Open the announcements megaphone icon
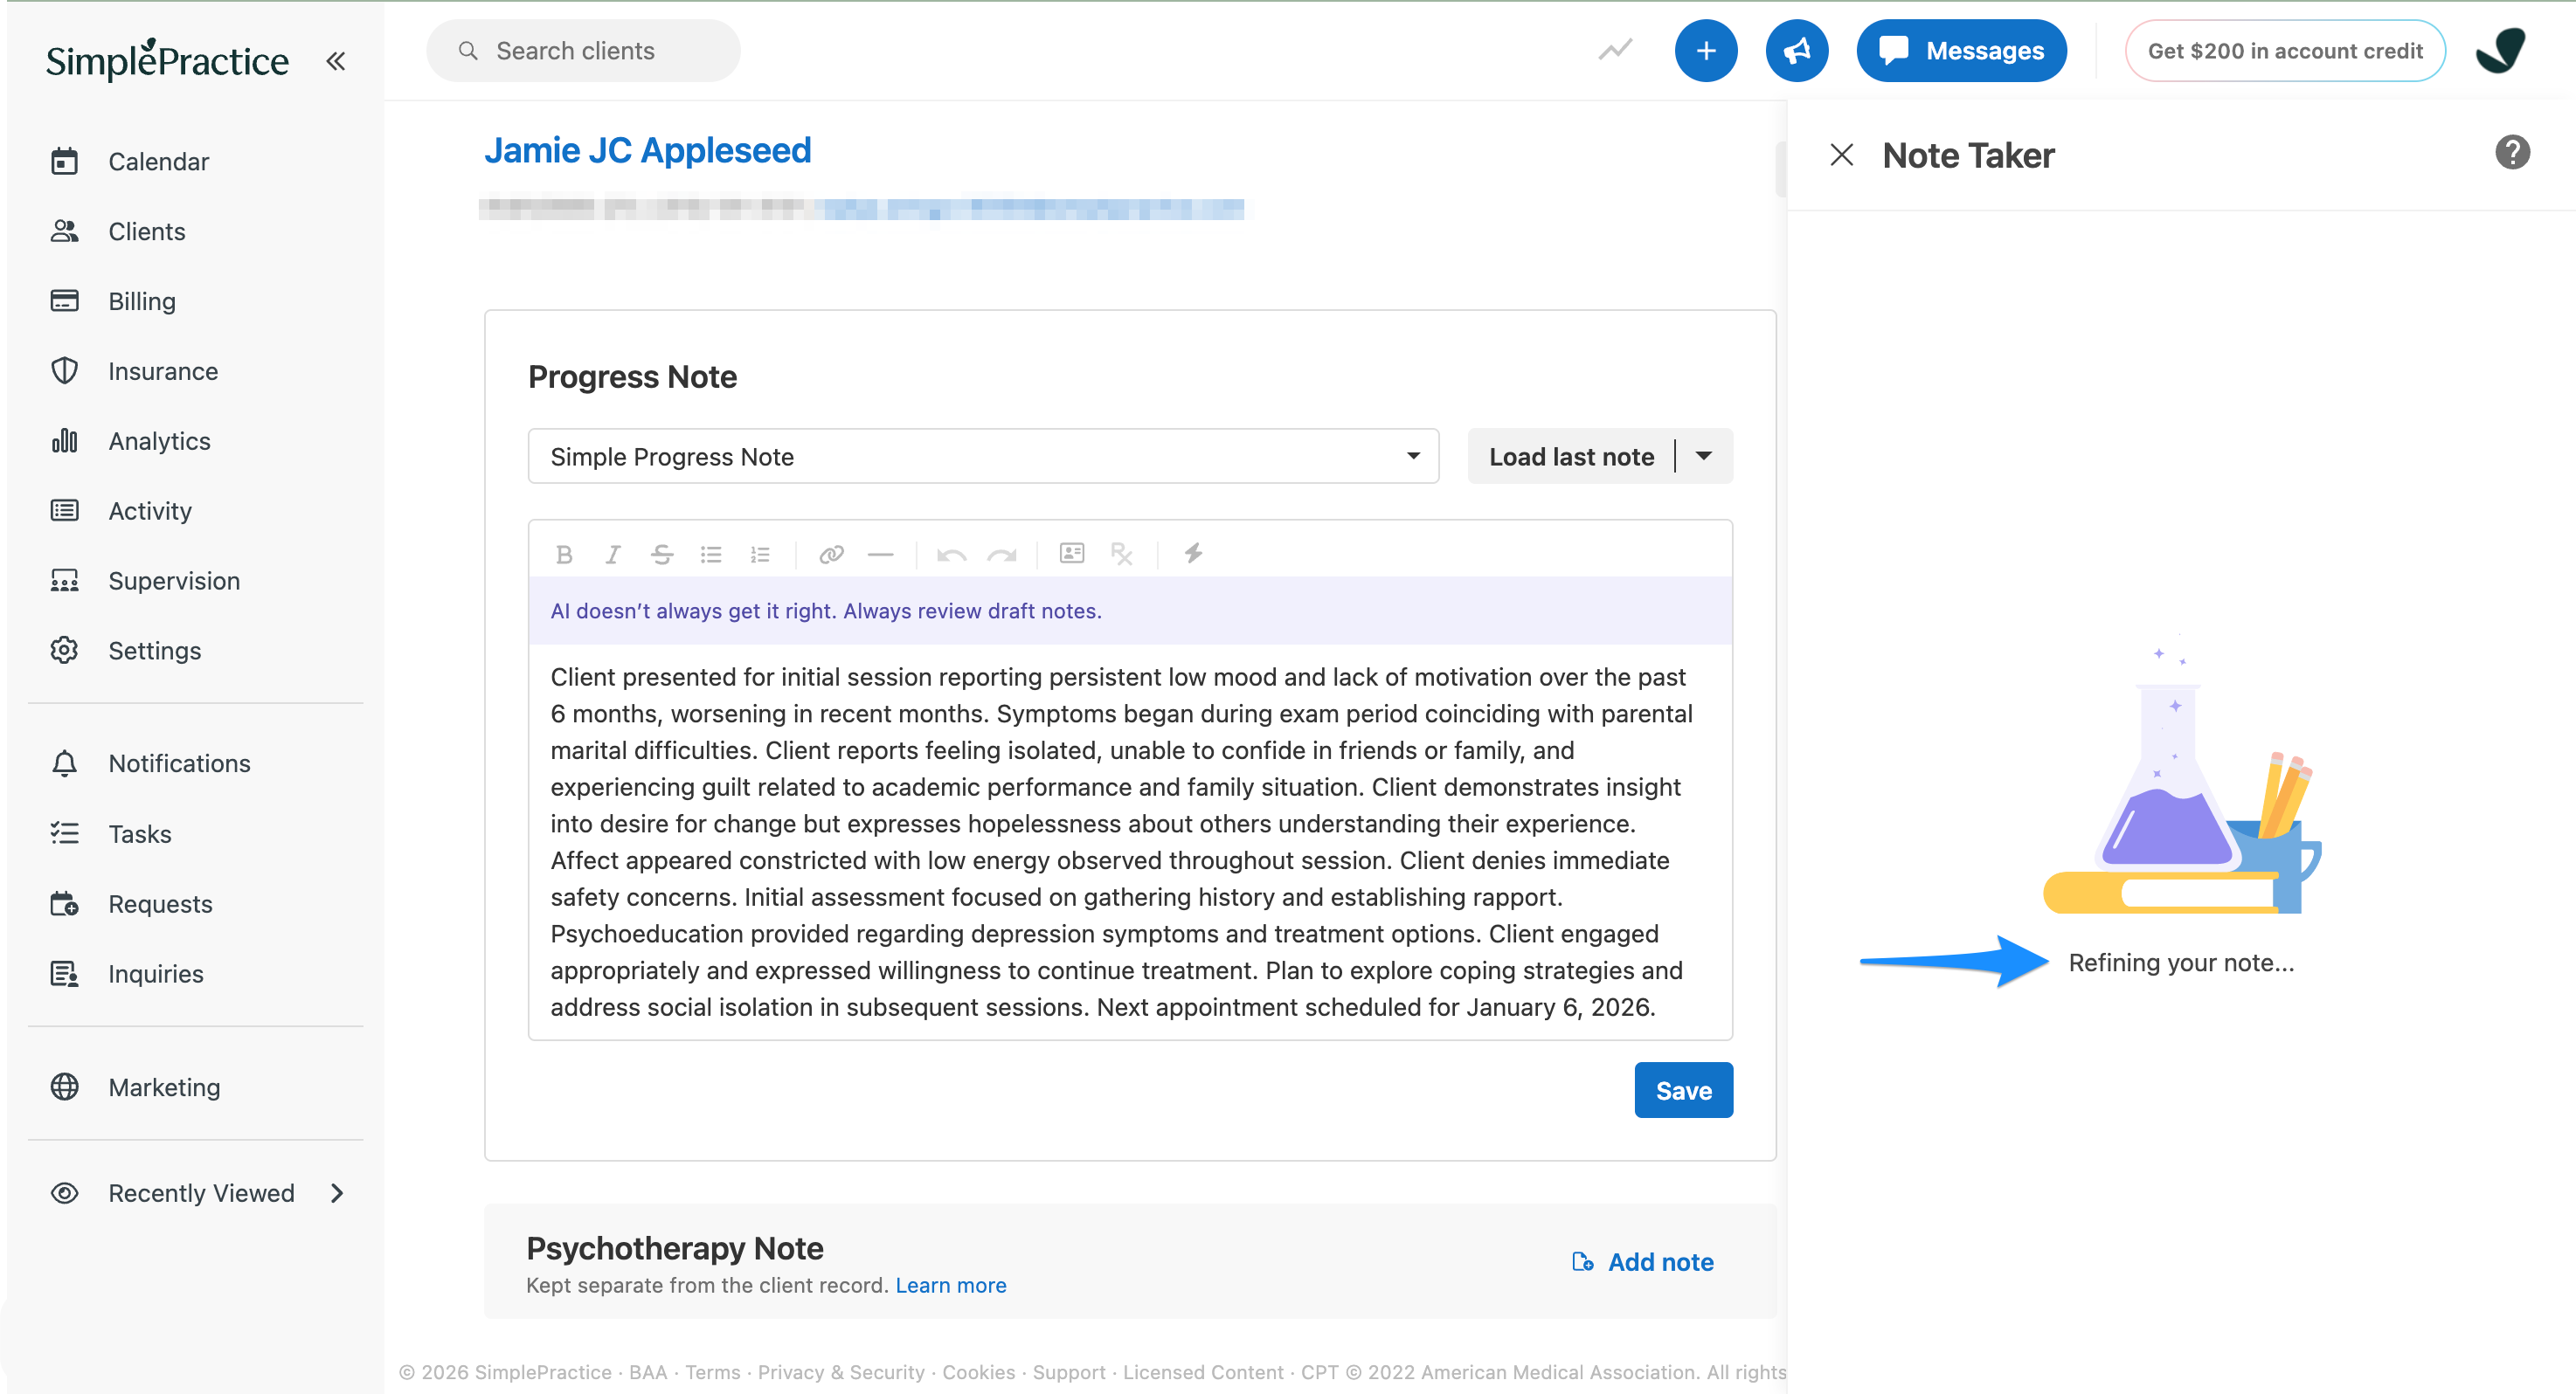This screenshot has width=2576, height=1394. pyautogui.click(x=1796, y=51)
